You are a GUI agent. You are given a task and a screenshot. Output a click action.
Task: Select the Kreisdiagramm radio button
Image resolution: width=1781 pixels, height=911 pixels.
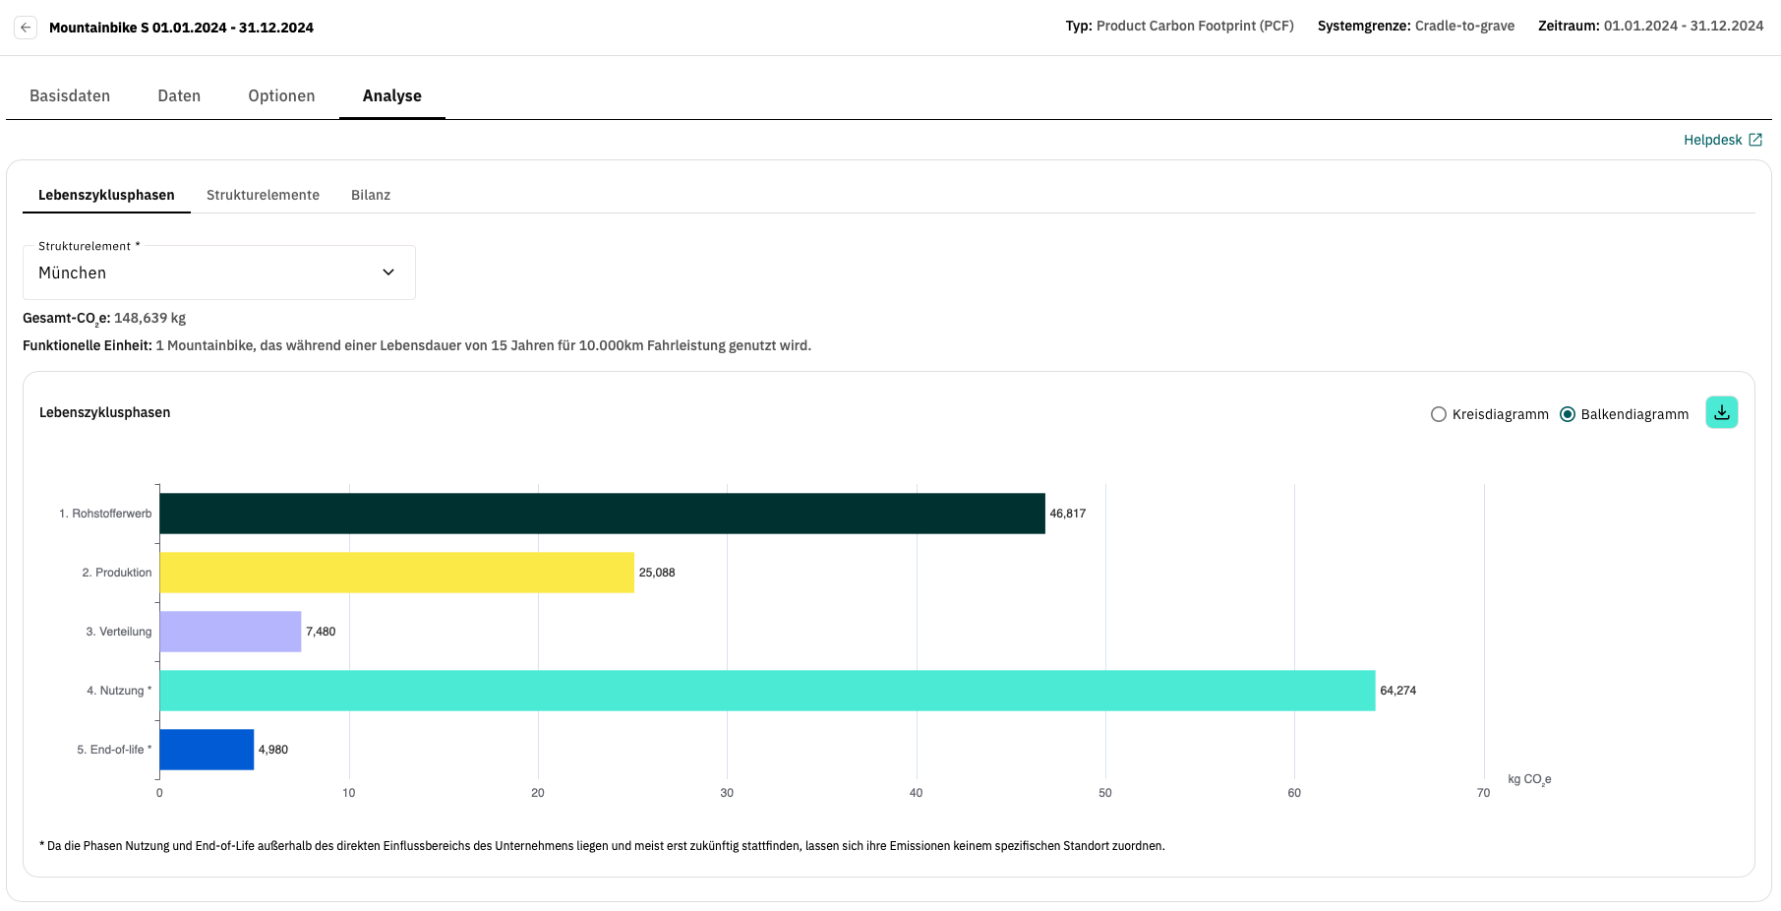point(1439,414)
